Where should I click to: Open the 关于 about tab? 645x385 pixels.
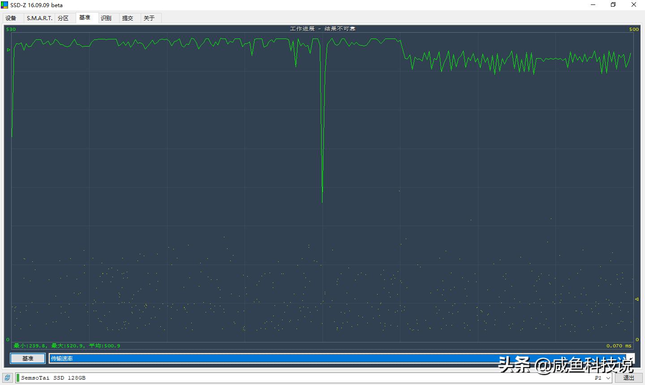(149, 18)
